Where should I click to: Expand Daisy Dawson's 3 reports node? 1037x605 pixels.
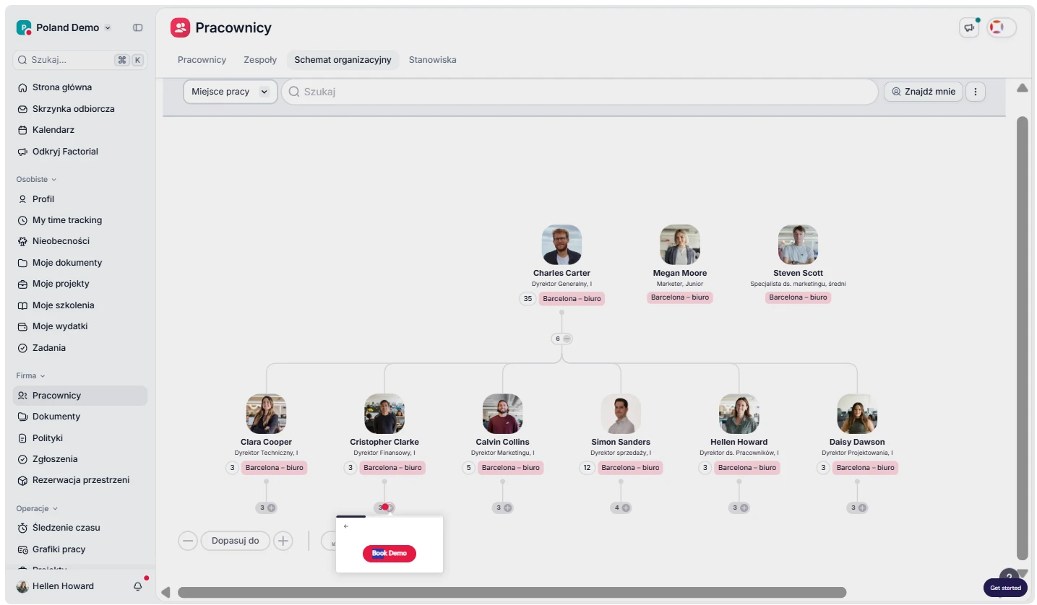pyautogui.click(x=857, y=508)
